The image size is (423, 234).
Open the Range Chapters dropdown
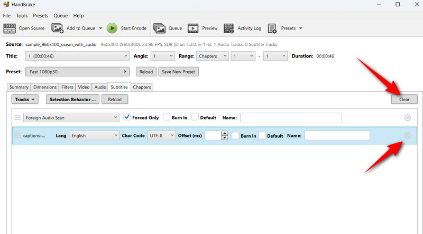[x=213, y=56]
